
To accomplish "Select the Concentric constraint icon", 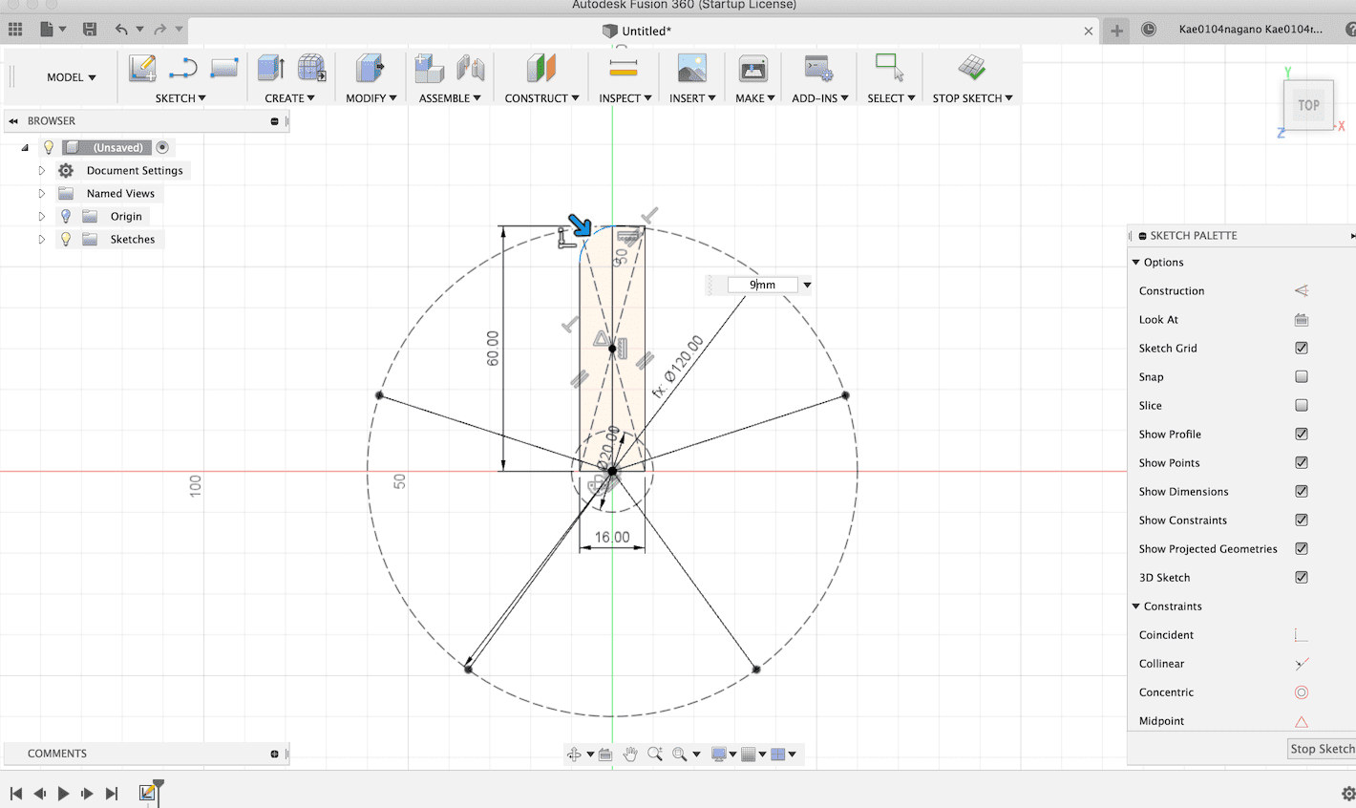I will click(x=1301, y=692).
